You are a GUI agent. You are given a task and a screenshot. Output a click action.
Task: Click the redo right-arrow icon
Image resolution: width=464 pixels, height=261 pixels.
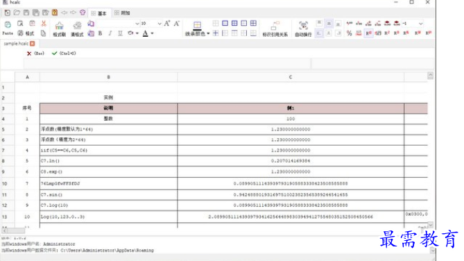[x=73, y=12]
